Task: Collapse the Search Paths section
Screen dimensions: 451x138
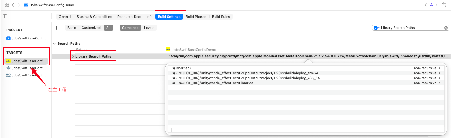Action: 54,44
